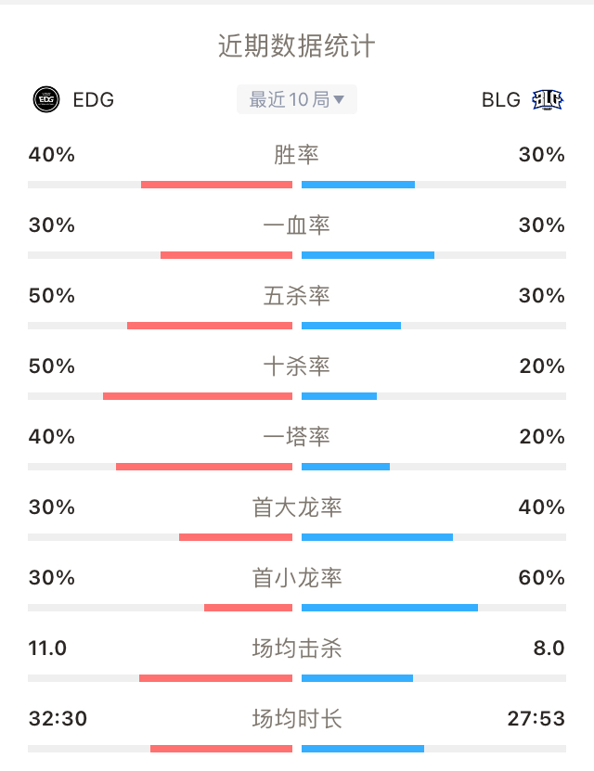Screen dimensions: 594x771
Task: Click EDG's 11.0 average kills value
Action: [47, 649]
